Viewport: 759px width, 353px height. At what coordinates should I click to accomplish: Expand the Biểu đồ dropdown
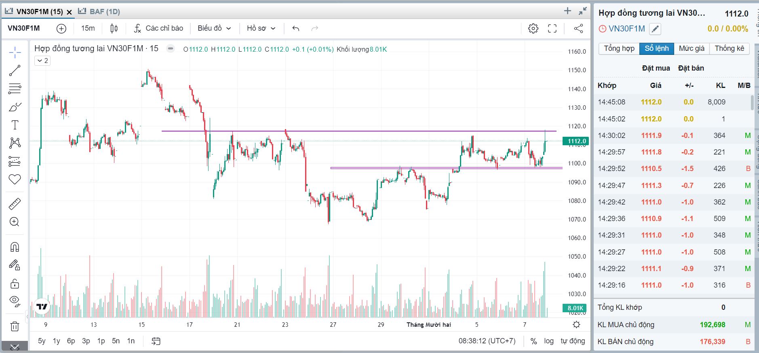coord(214,28)
